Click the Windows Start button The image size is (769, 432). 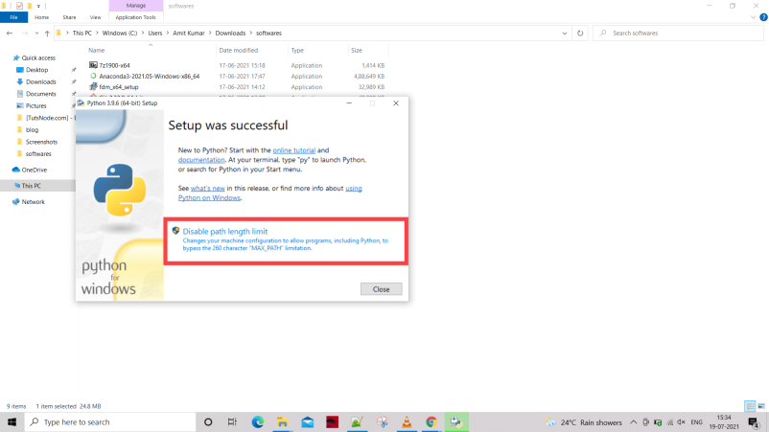pyautogui.click(x=12, y=422)
